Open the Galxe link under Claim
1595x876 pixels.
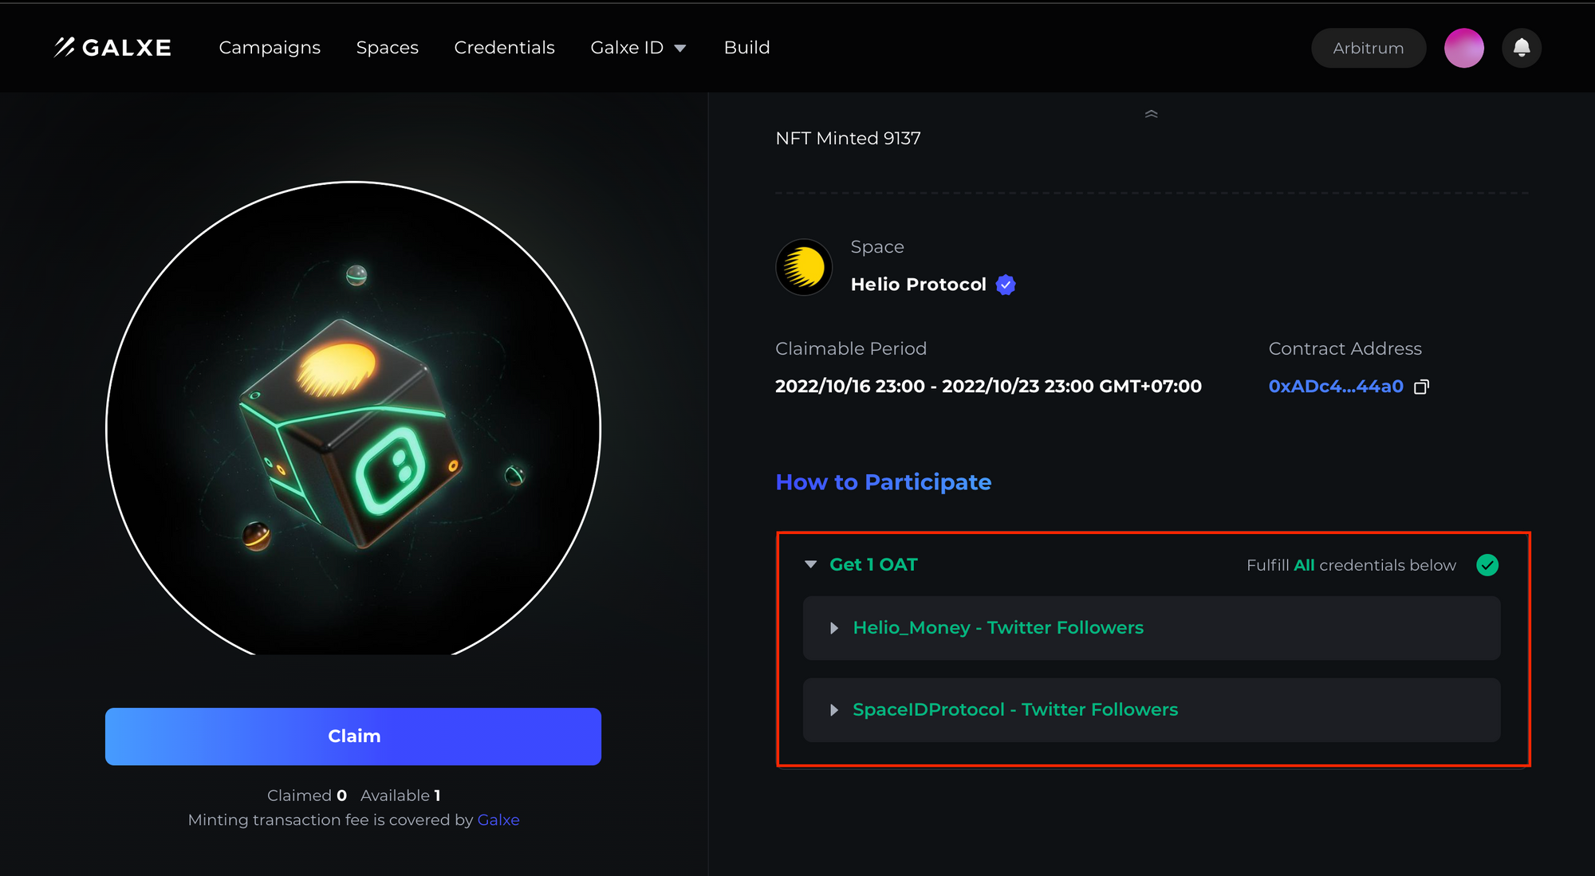[x=498, y=820]
